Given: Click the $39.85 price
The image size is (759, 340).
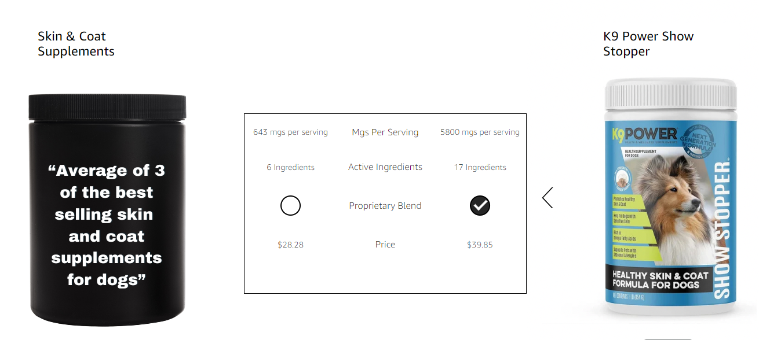Looking at the screenshot, I should 480,245.
